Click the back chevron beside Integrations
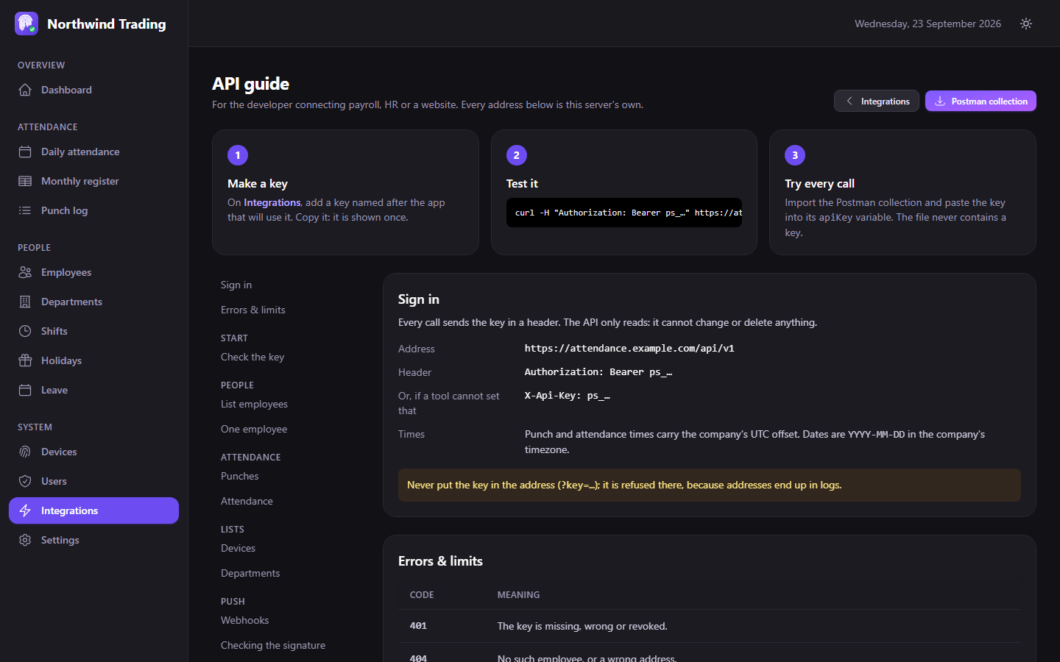 (849, 101)
